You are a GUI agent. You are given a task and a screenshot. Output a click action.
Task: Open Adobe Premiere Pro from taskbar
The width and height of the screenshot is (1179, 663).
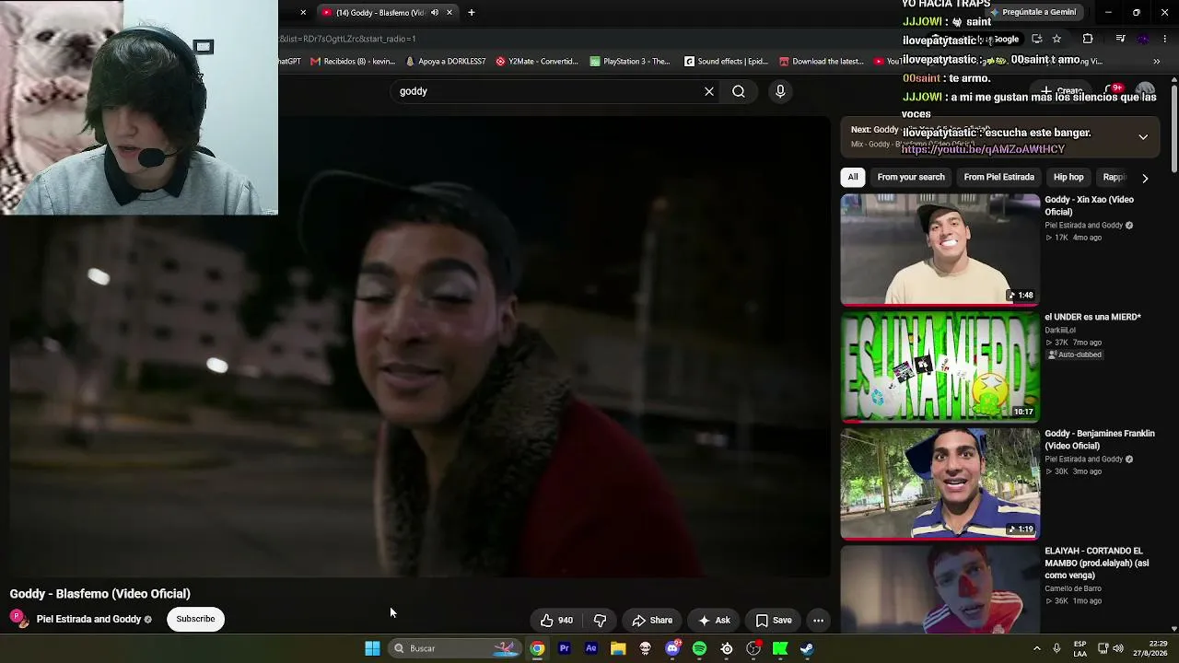click(564, 648)
